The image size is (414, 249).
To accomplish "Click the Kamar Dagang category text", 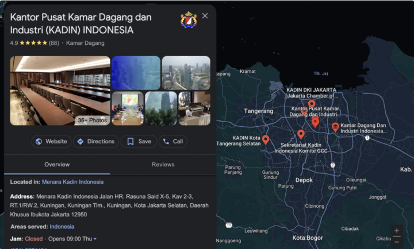I will click(x=85, y=43).
